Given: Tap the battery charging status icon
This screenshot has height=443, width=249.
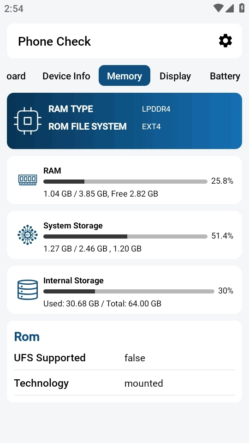Looking at the screenshot, I should (242, 8).
